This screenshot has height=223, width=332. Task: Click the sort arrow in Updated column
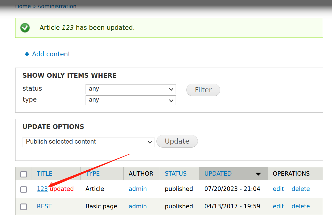click(x=258, y=174)
